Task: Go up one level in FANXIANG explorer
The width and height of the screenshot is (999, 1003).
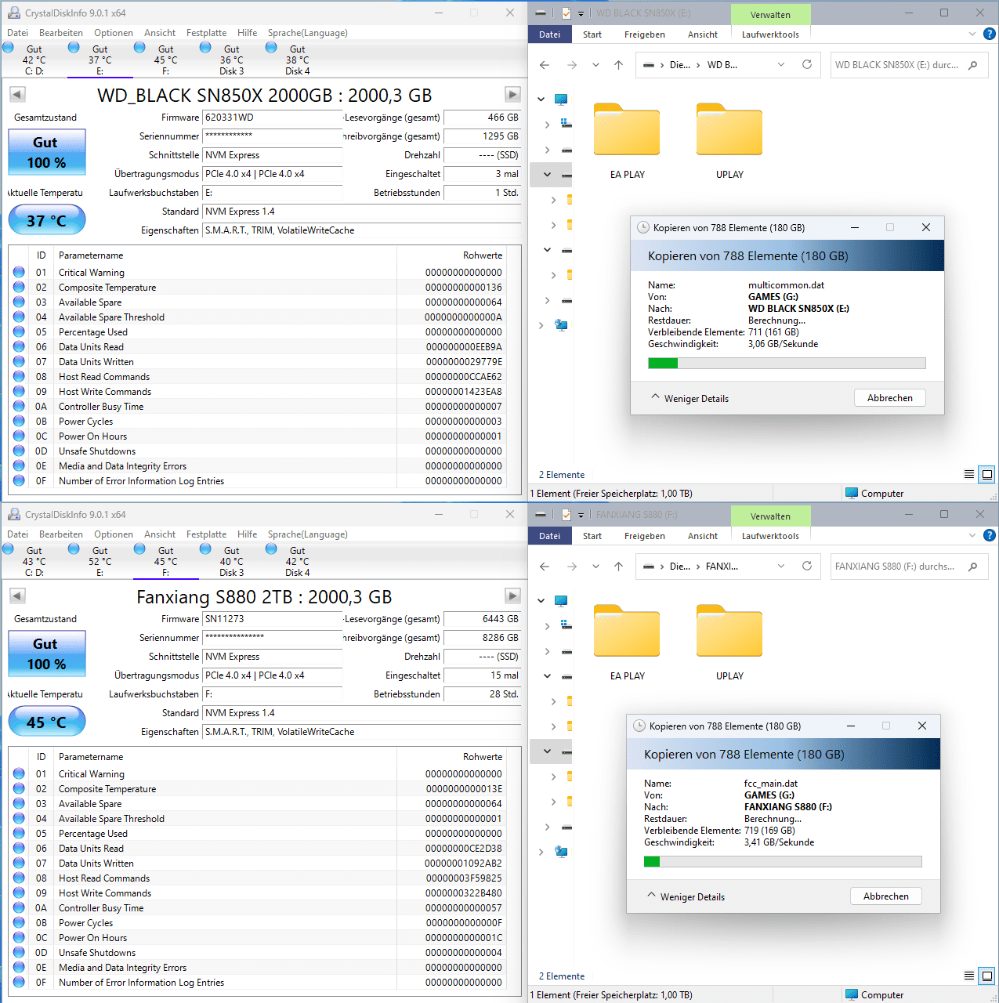Action: point(619,567)
